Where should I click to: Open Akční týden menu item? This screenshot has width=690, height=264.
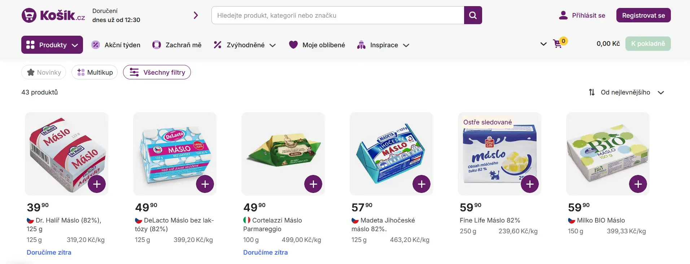116,45
